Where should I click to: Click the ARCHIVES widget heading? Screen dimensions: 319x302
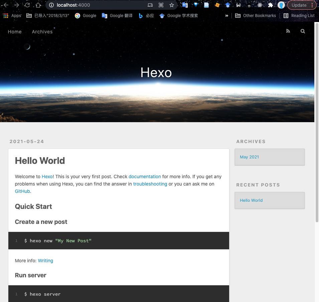tap(251, 141)
